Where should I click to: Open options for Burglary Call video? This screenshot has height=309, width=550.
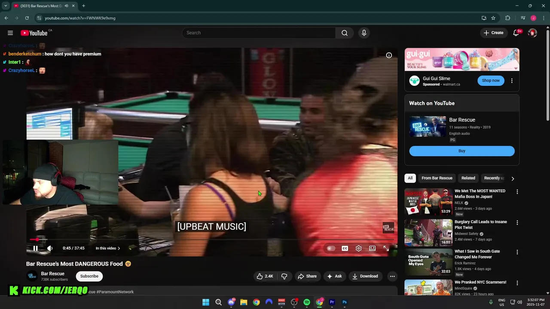click(x=517, y=223)
